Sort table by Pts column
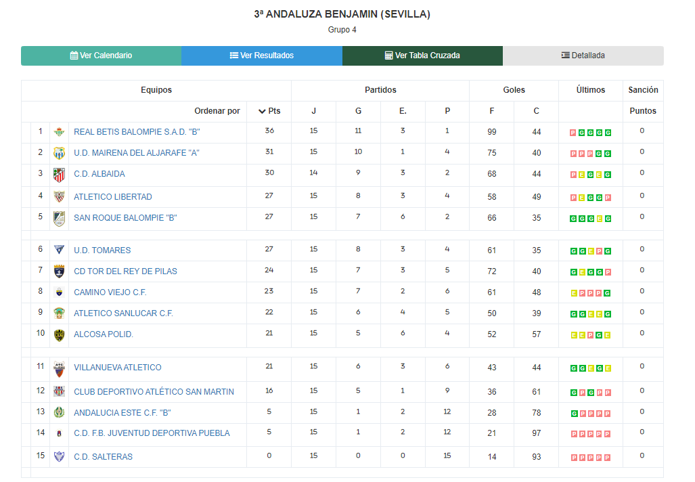 [x=269, y=111]
